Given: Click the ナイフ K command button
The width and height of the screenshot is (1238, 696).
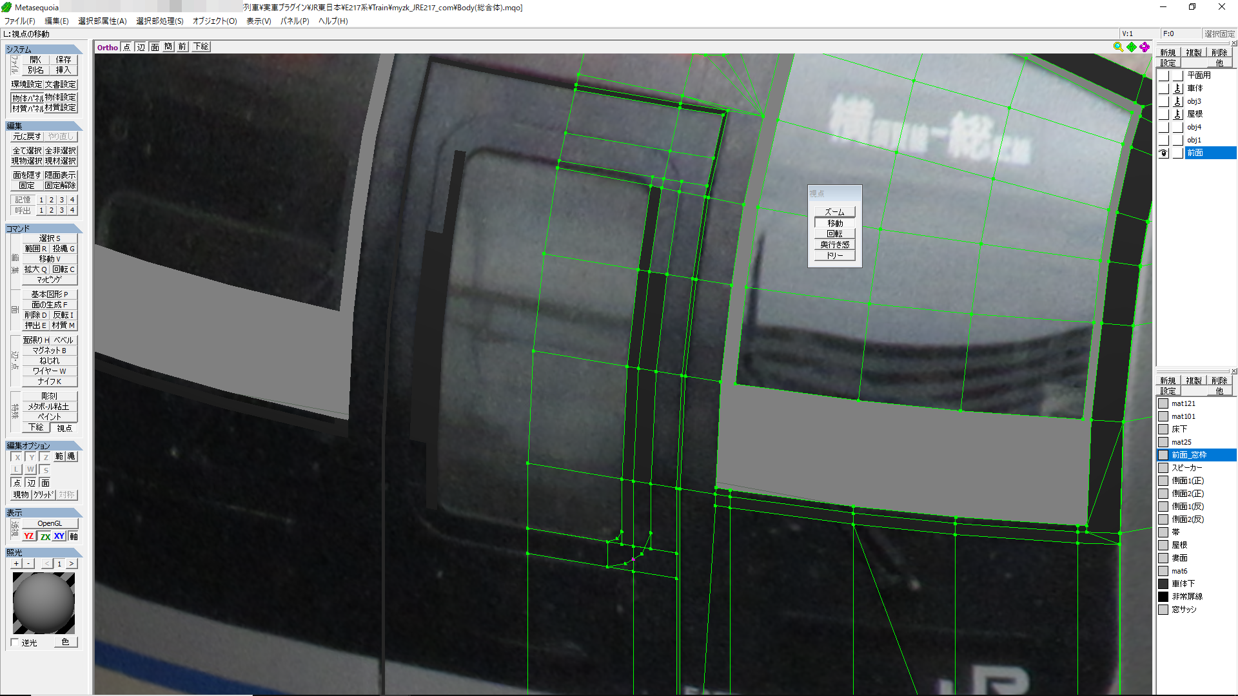Looking at the screenshot, I should [x=50, y=382].
